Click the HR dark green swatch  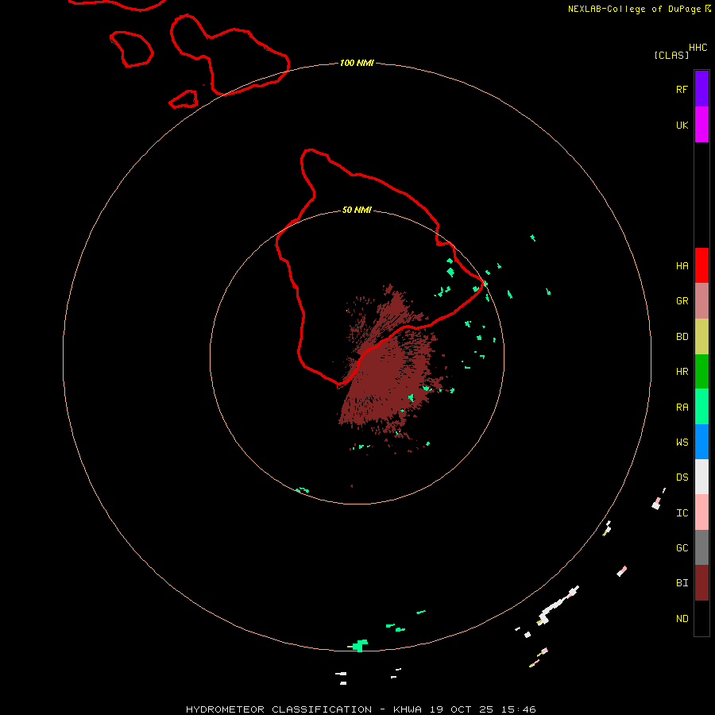(701, 371)
